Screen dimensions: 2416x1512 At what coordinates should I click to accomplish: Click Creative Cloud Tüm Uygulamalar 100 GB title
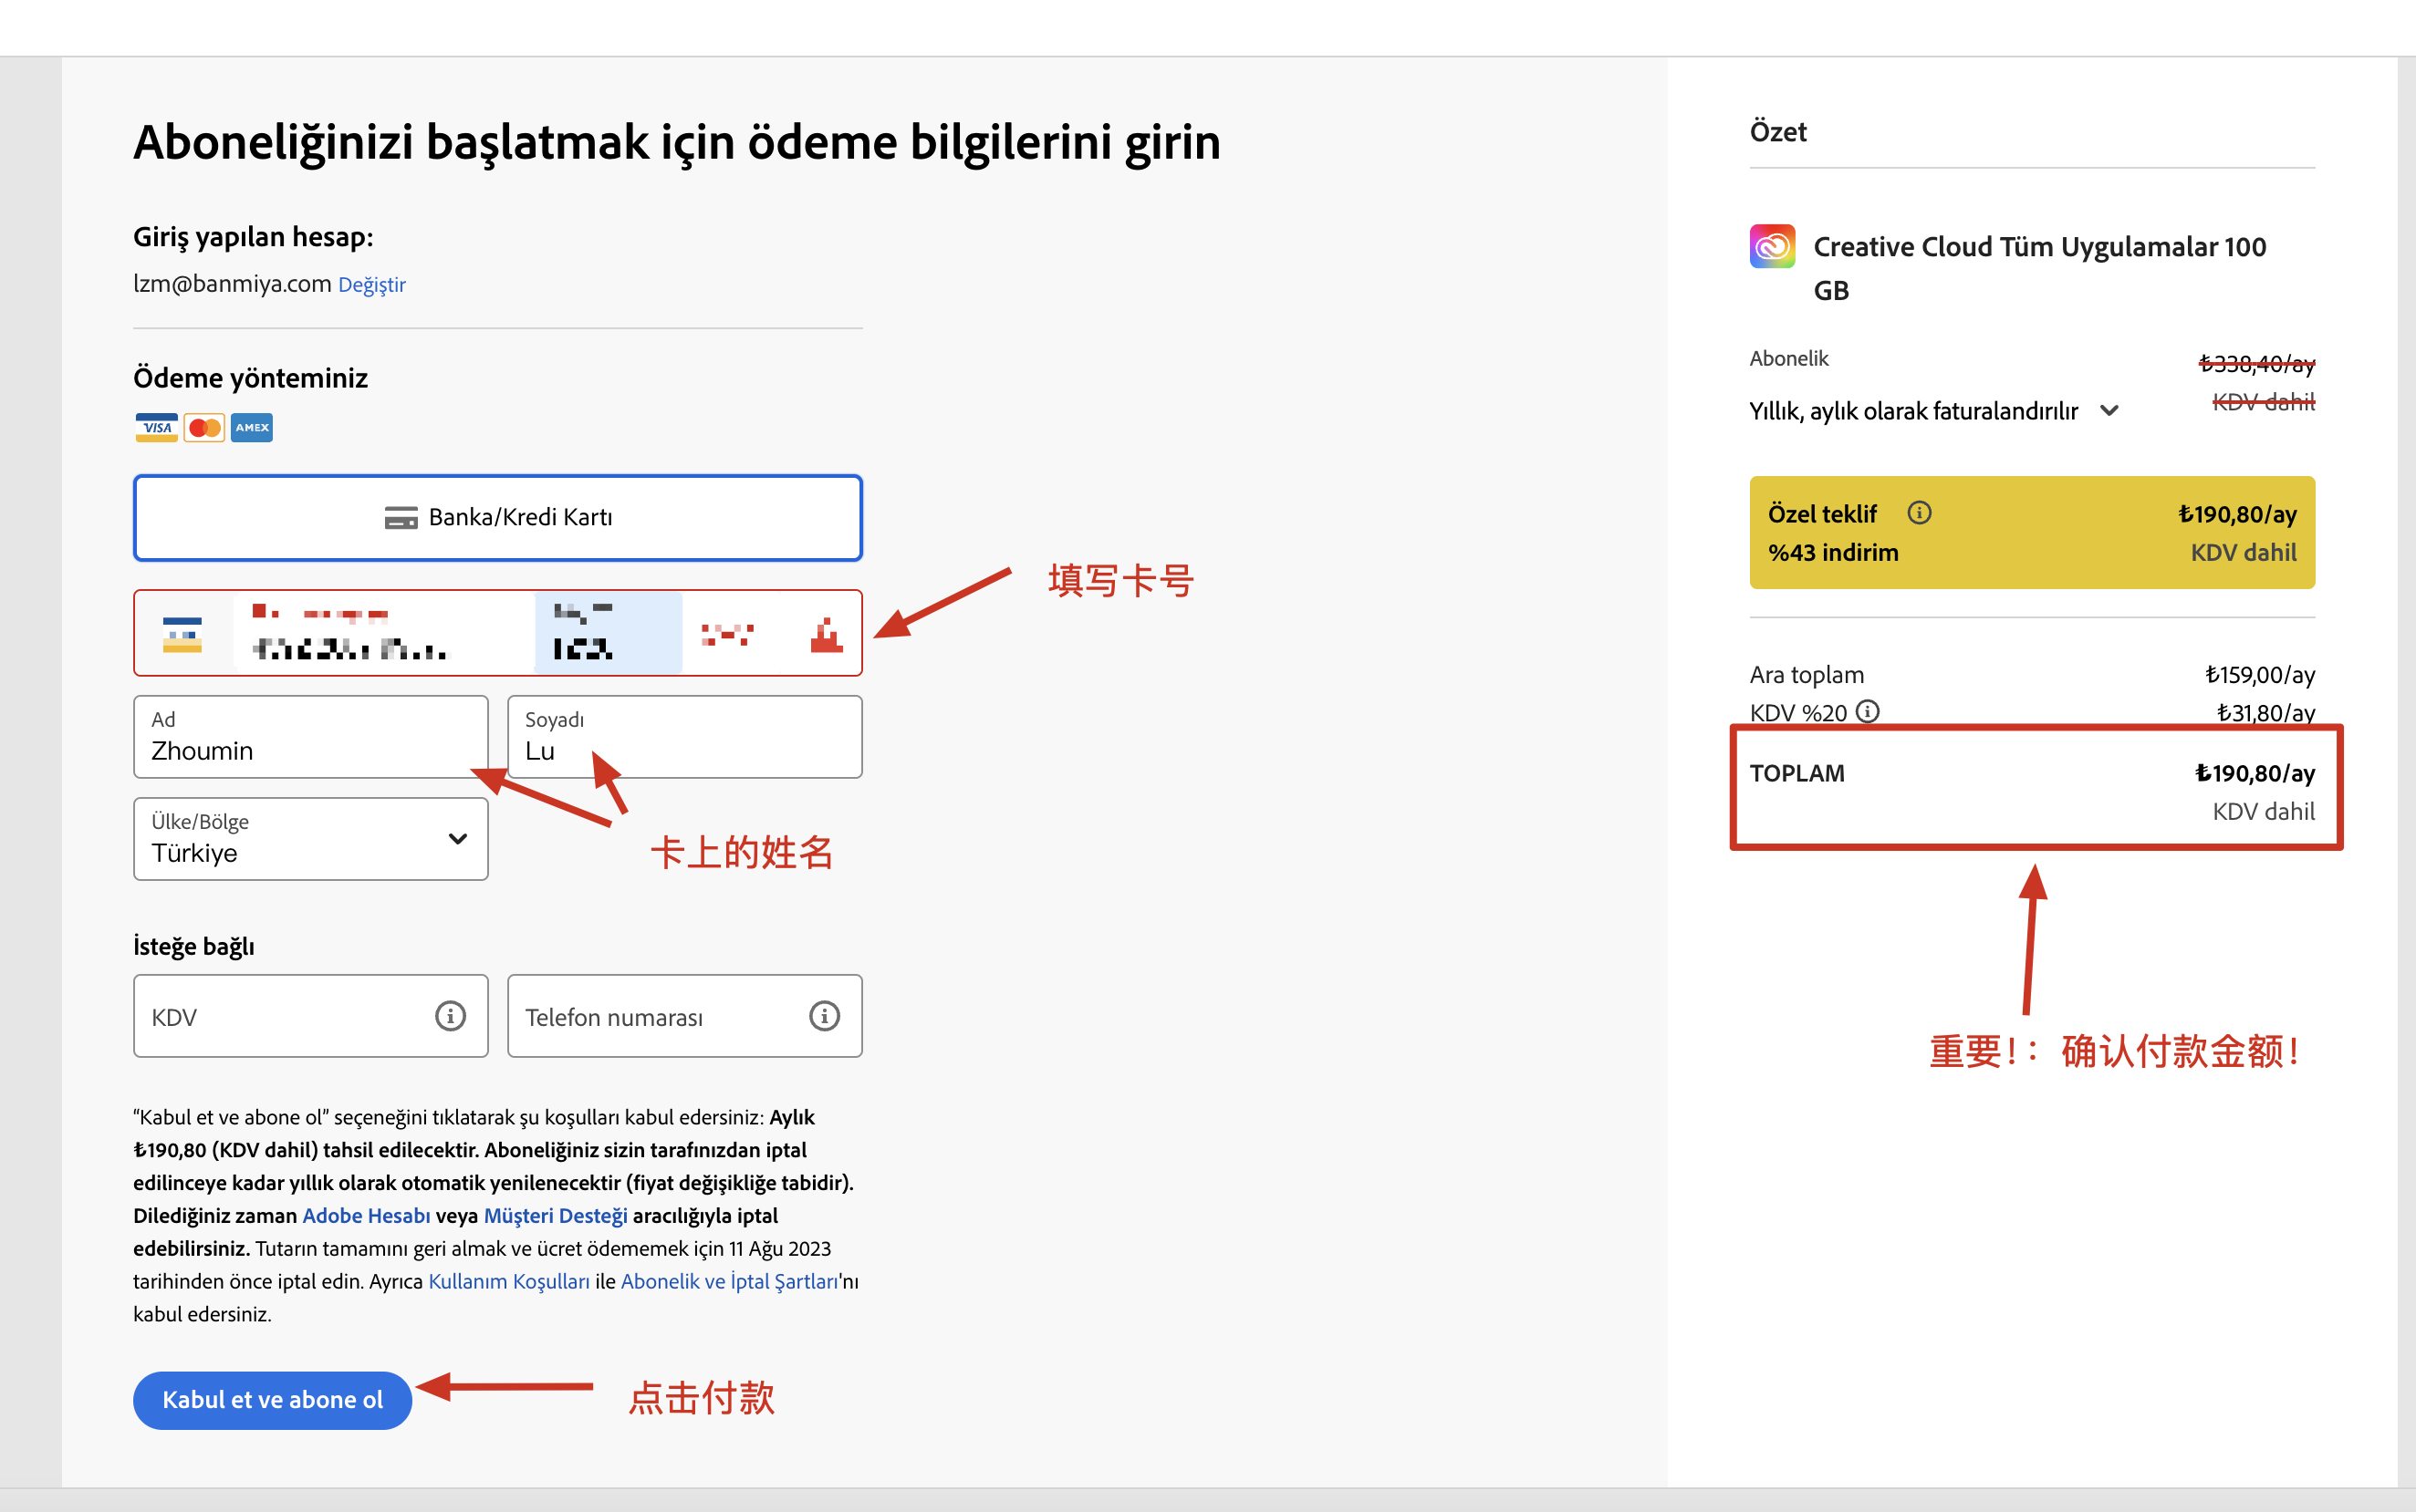point(2039,268)
